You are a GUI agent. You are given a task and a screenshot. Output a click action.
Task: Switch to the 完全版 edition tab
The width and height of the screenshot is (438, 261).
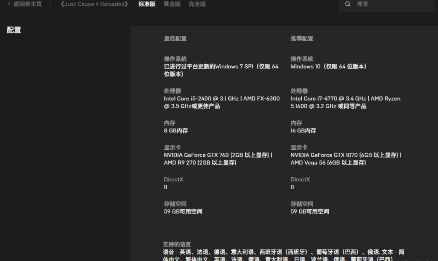pos(197,4)
